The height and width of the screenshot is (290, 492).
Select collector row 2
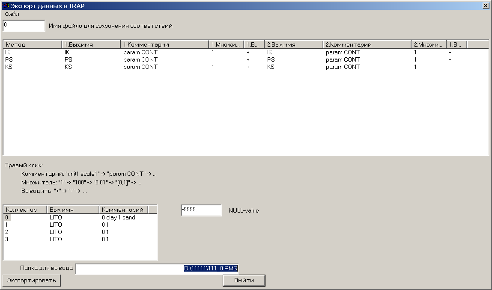click(x=6, y=232)
